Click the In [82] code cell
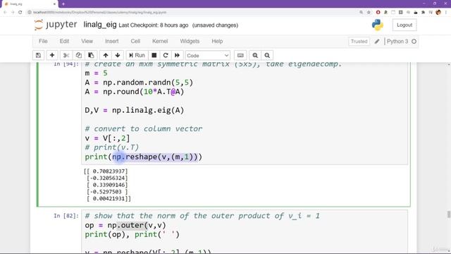Image resolution: width=451 pixels, height=254 pixels. pos(245,232)
